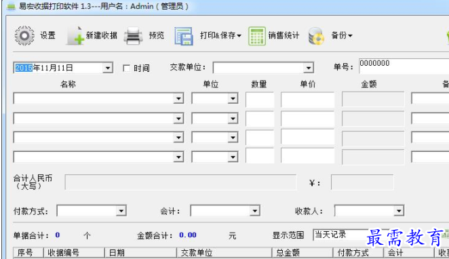
Task: Click first row 金额 field
Action: [373, 99]
